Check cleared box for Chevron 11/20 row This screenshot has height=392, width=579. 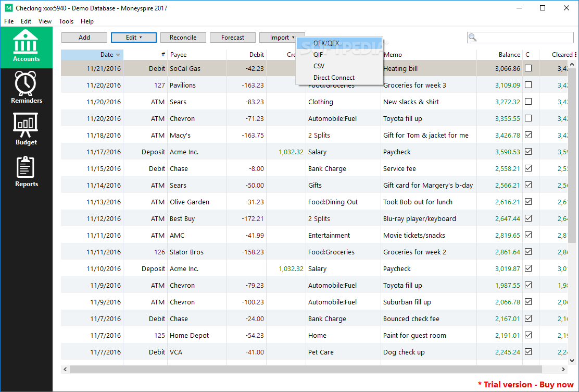coord(528,118)
